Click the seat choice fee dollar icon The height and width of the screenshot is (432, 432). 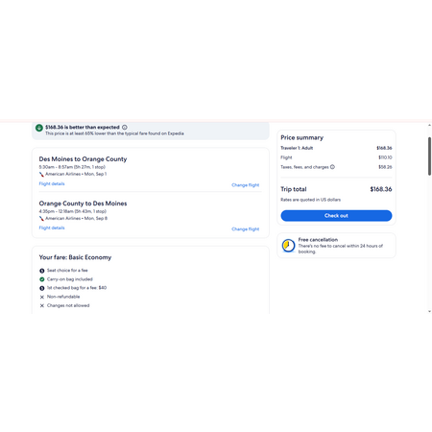[42, 271]
